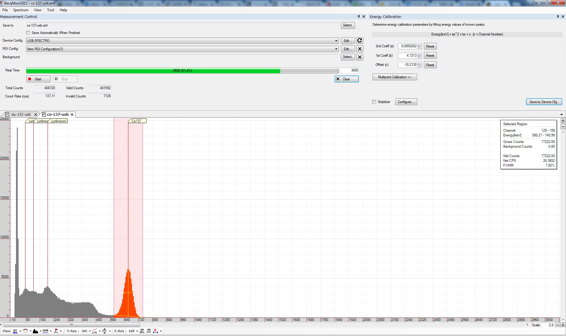Switch to the eu-152-usb tab
The image size is (566, 336).
point(21,115)
